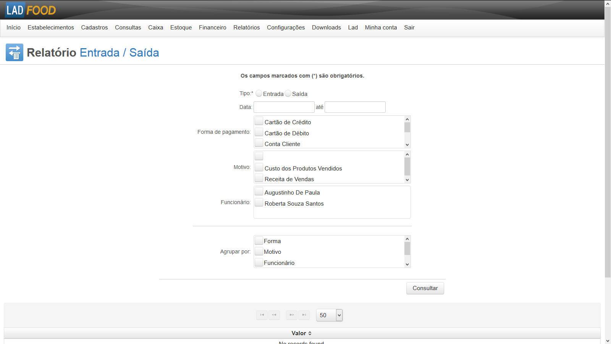The width and height of the screenshot is (611, 344).
Task: Check Cartão de Débito payment option
Action: [259, 132]
